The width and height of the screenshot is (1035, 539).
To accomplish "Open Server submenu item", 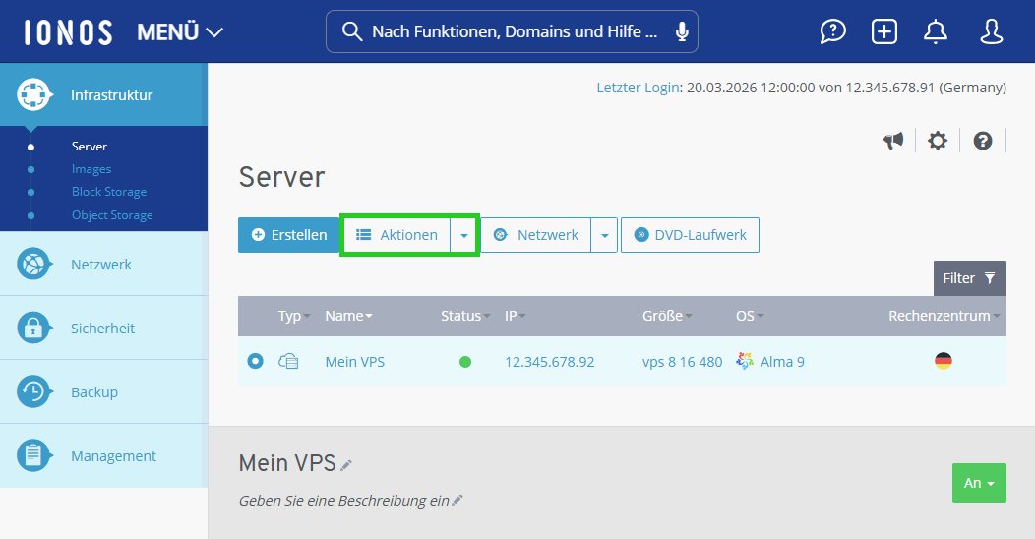I will coord(90,147).
